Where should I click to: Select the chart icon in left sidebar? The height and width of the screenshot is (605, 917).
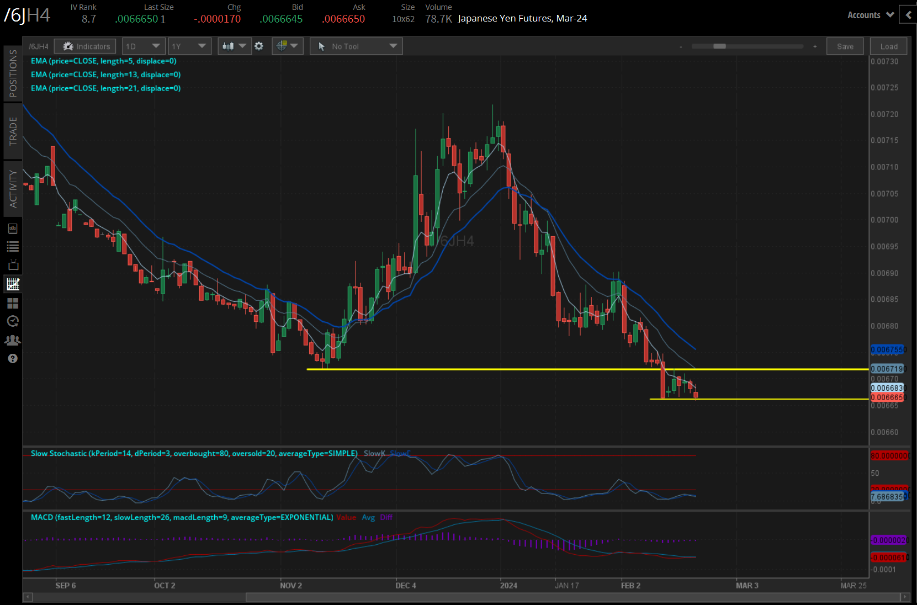13,284
